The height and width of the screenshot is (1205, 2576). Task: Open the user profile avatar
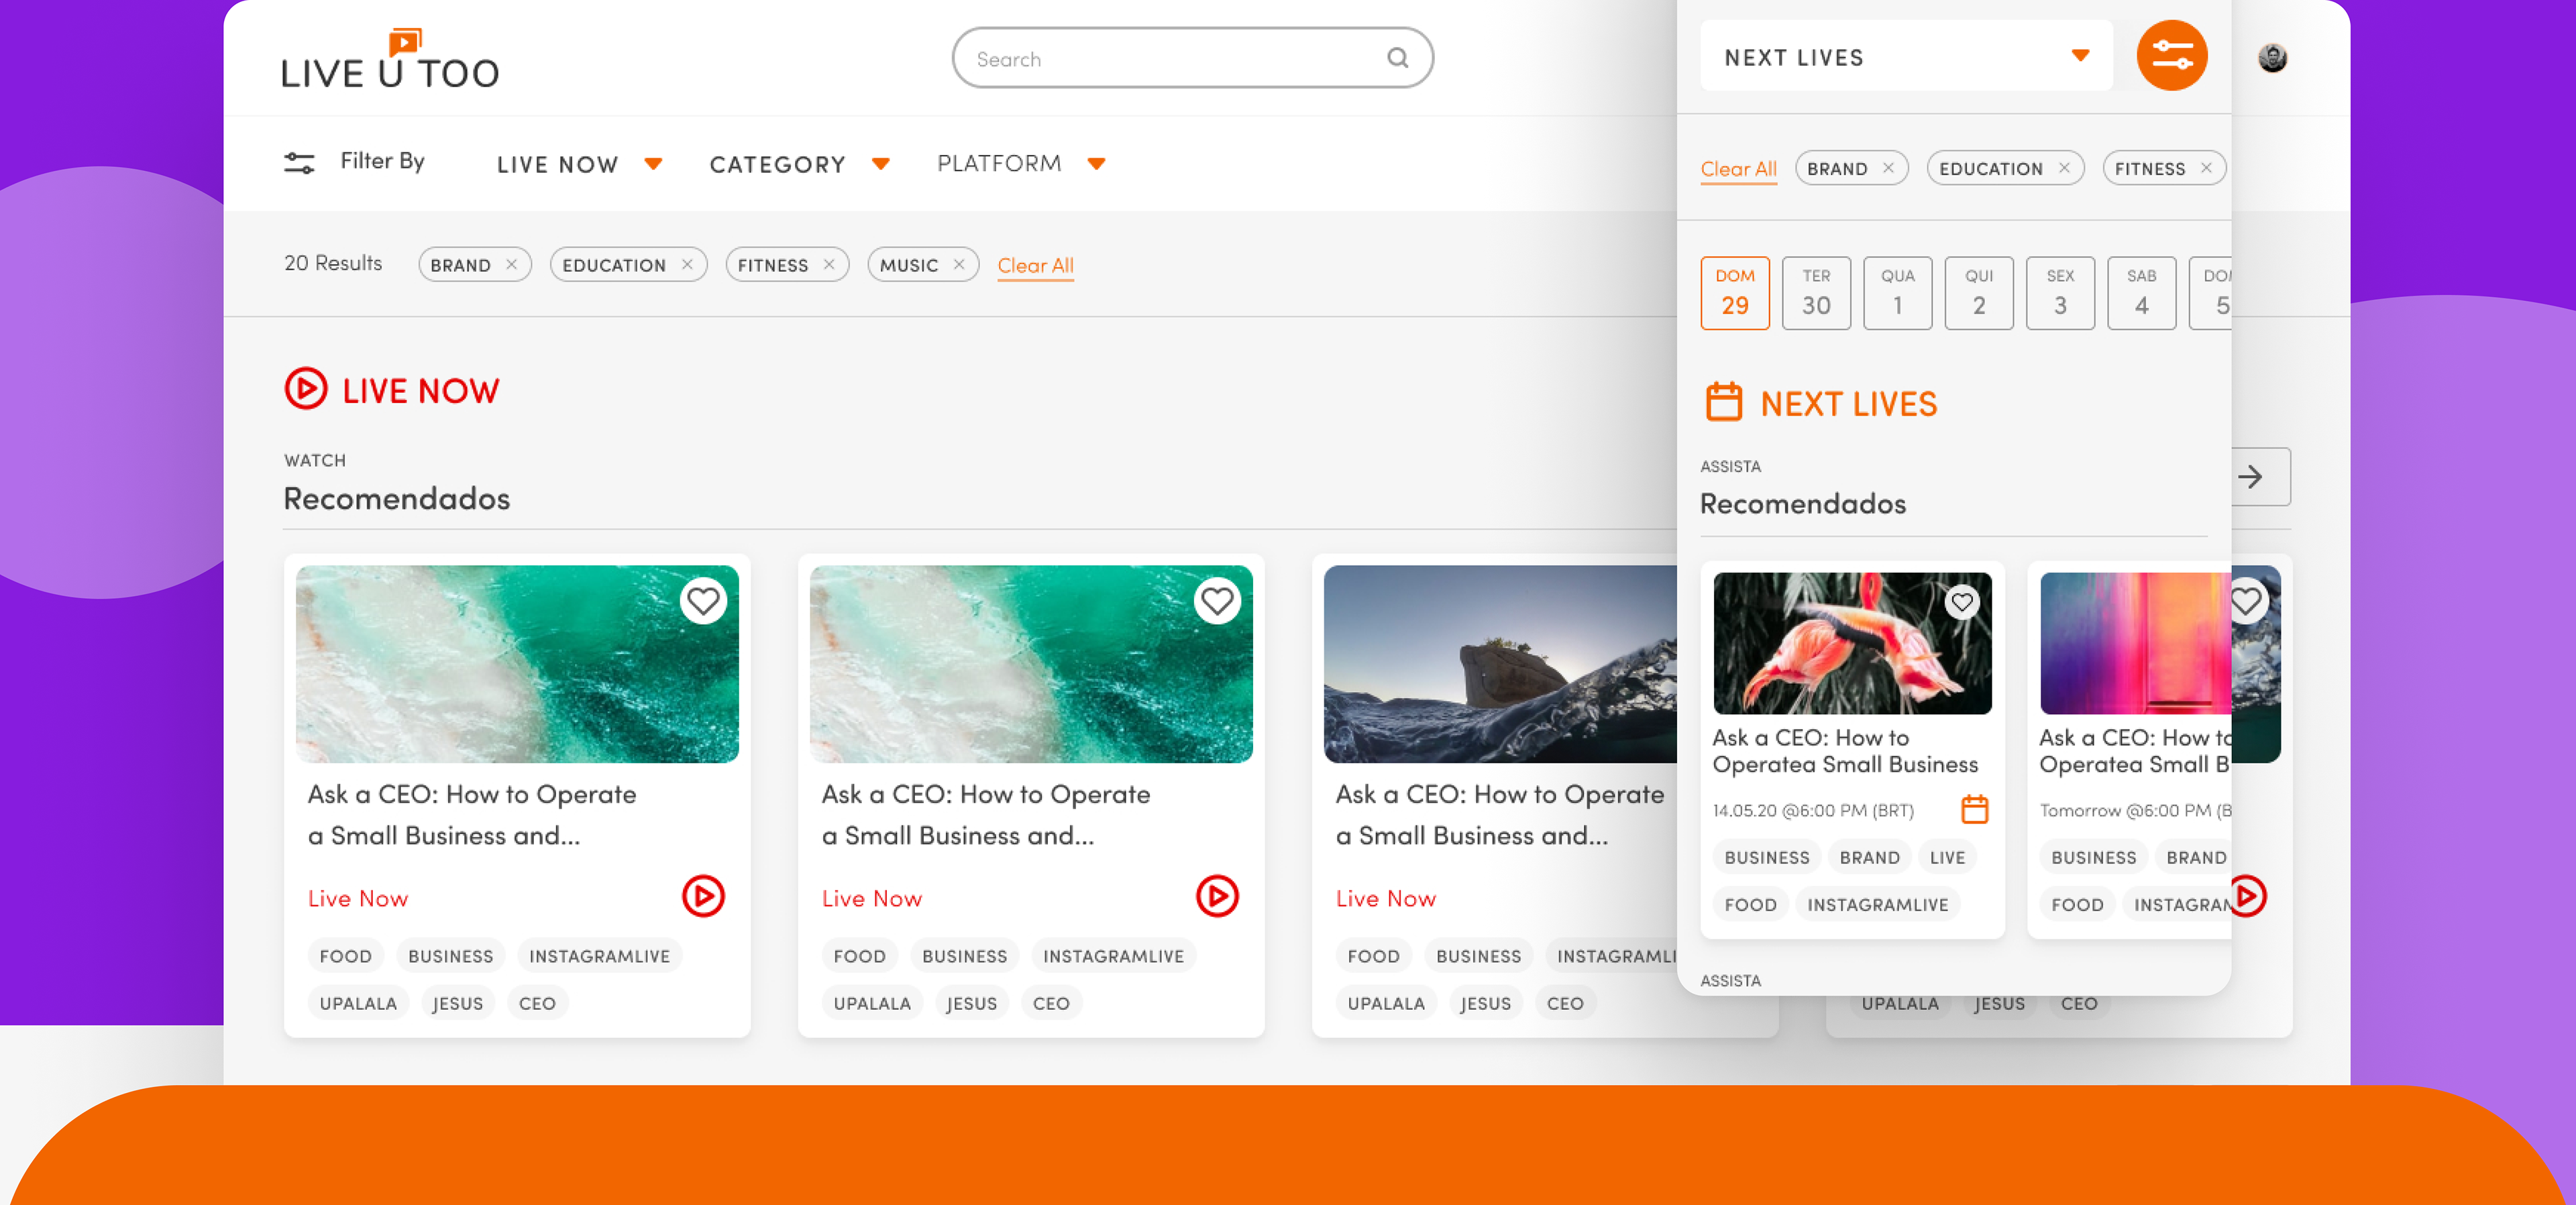click(2272, 58)
